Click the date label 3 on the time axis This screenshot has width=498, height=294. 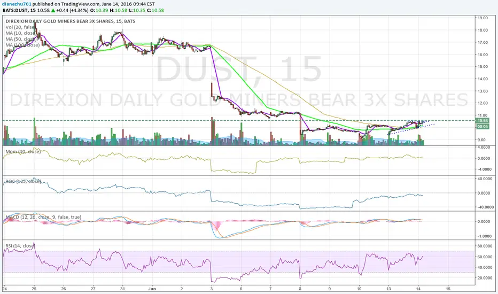212,289
